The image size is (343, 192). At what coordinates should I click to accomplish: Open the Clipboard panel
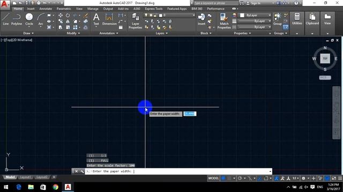pyautogui.click(x=312, y=19)
